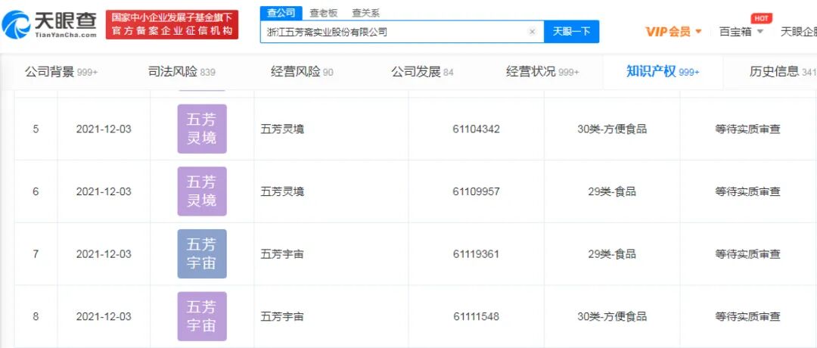Click status 等待实质审查 in row 6

747,191
